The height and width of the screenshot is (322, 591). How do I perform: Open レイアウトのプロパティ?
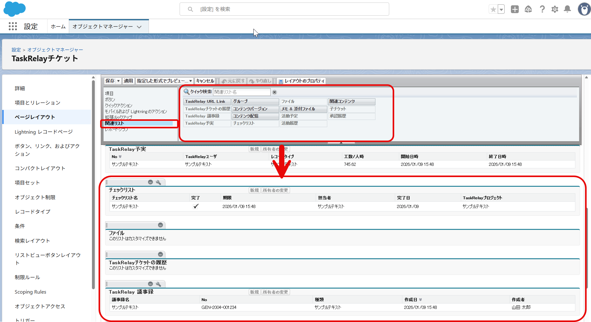click(302, 81)
